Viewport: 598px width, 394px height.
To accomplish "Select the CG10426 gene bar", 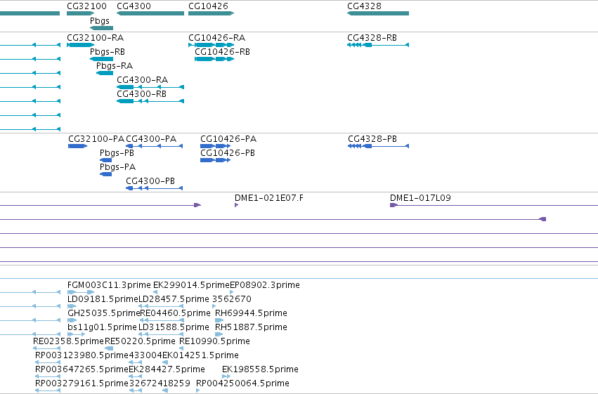I will pos(211,13).
